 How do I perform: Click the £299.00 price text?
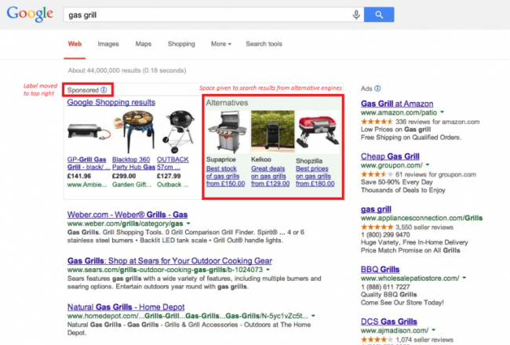[x=124, y=176]
